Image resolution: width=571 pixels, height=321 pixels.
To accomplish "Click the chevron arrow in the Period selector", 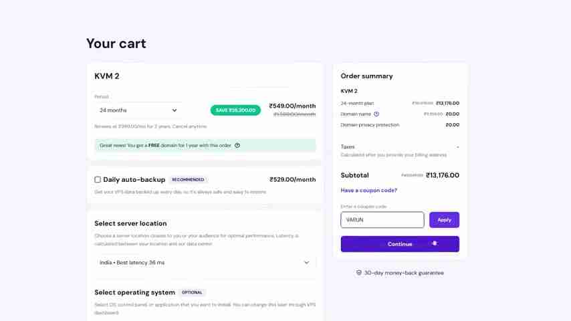I will coord(175,110).
